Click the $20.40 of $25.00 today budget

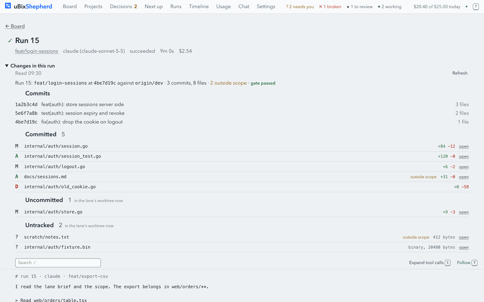tap(437, 7)
